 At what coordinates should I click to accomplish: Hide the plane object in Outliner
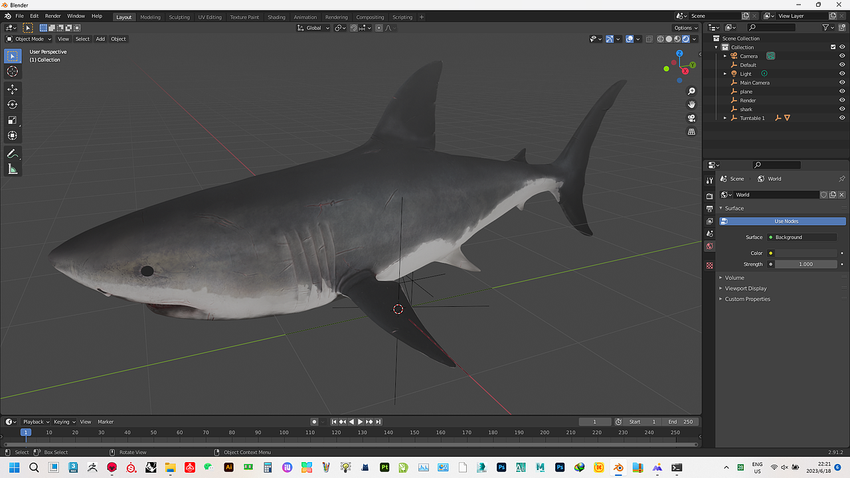click(842, 92)
